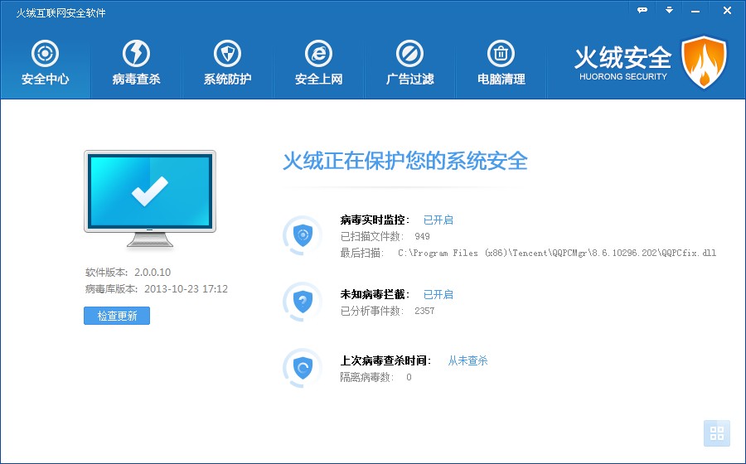Viewport: 746px width, 464px height.
Task: Click the Huorong flame shield logo
Action: pos(703,62)
